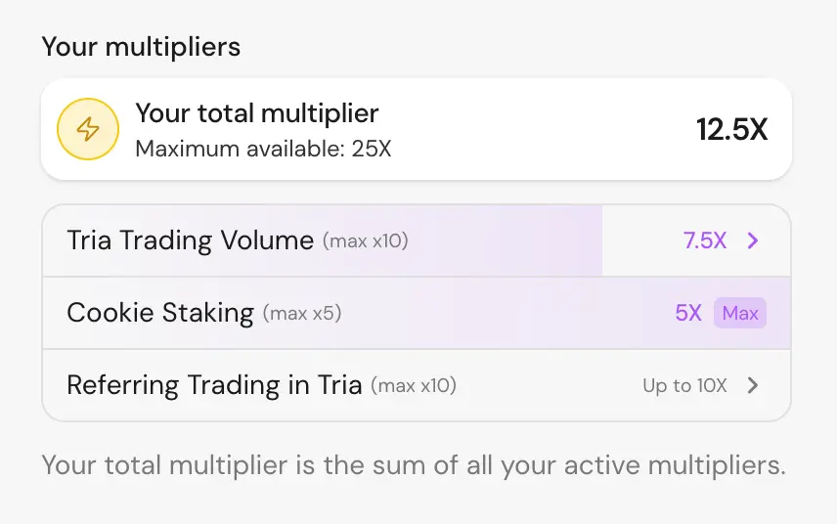This screenshot has width=837, height=524.
Task: Expand the Tria Trading Volume chevron
Action: point(752,240)
